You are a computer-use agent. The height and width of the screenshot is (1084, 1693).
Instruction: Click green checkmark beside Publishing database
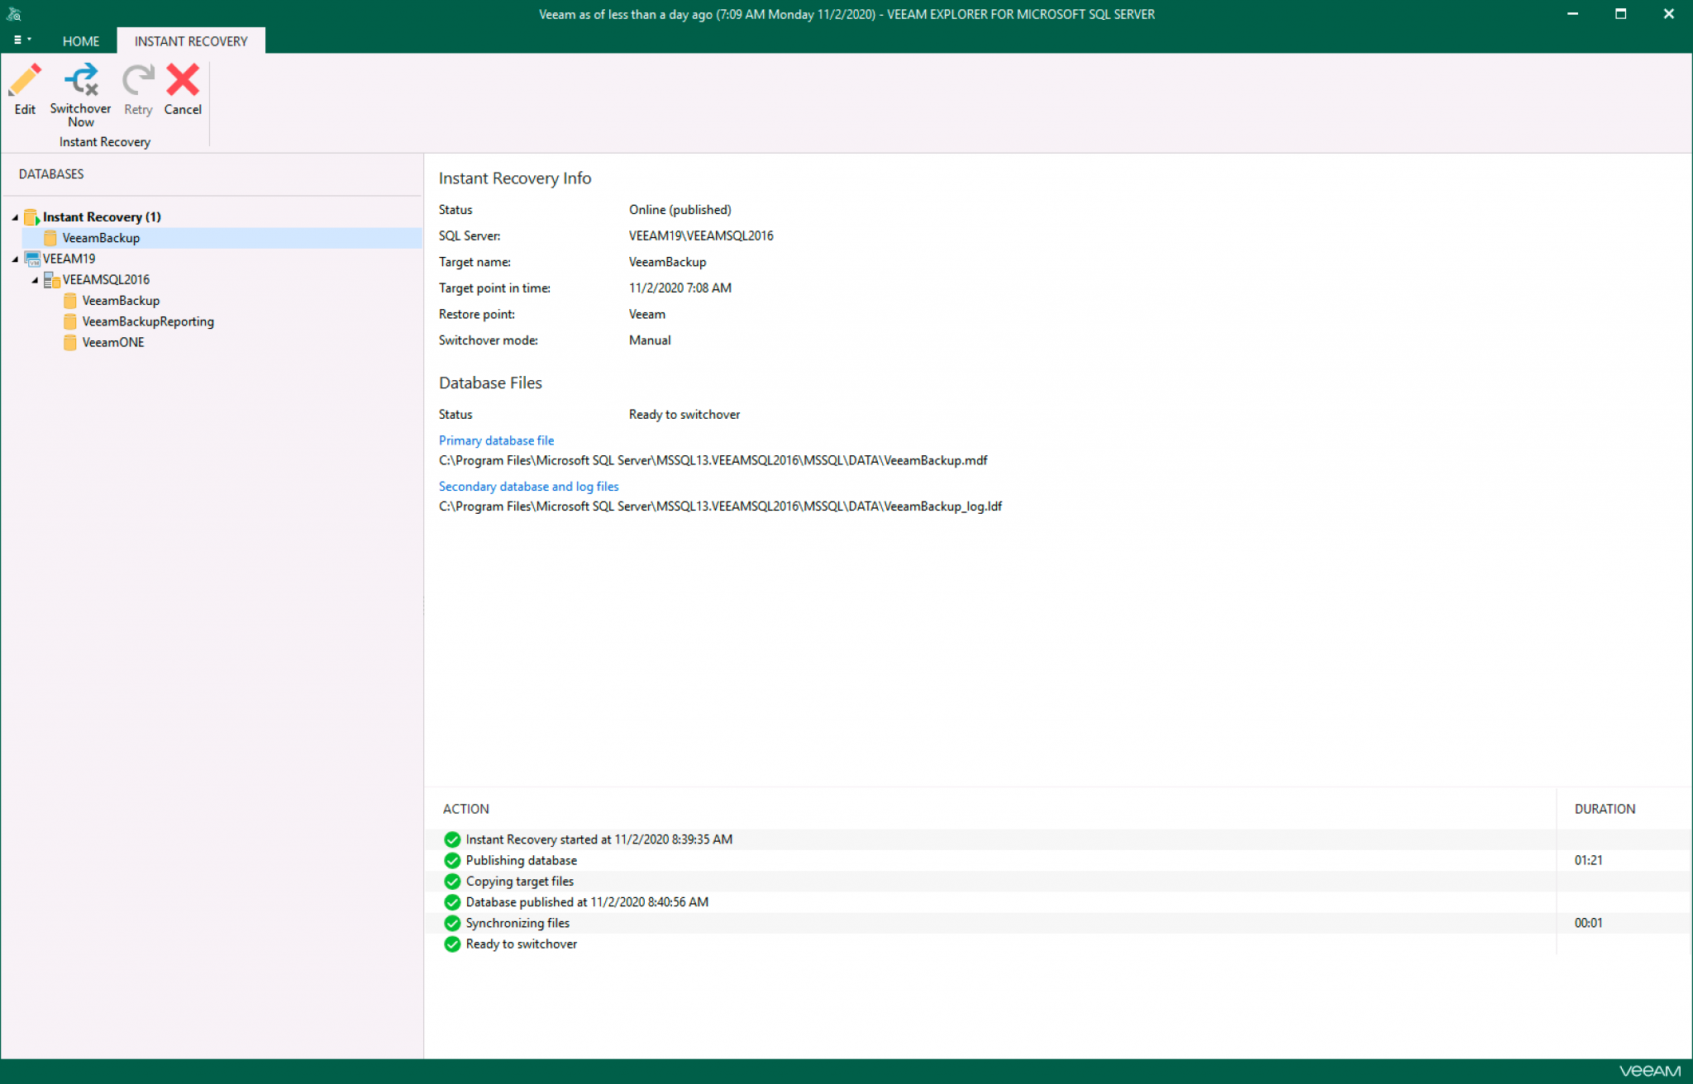click(x=451, y=860)
